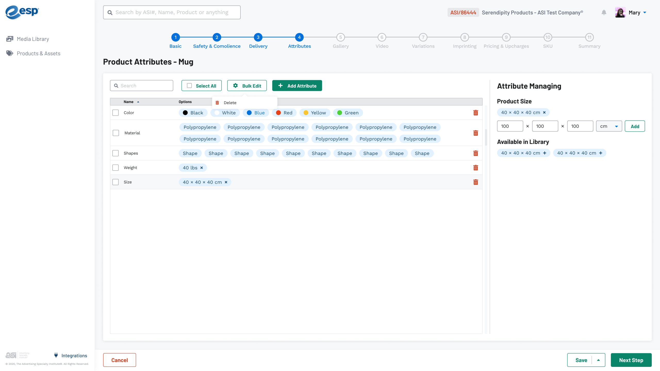
Task: Delete the Color attribute row via trash icon
Action: click(x=476, y=113)
